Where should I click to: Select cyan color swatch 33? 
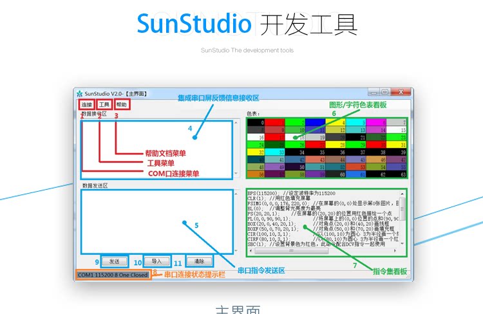[x=276, y=152]
